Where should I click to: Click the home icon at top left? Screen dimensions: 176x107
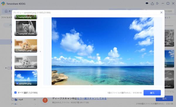(6, 11)
